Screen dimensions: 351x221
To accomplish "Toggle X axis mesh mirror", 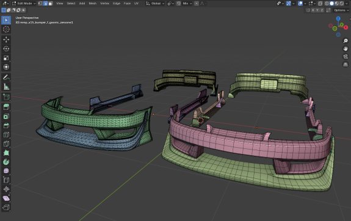I will (313, 10).
